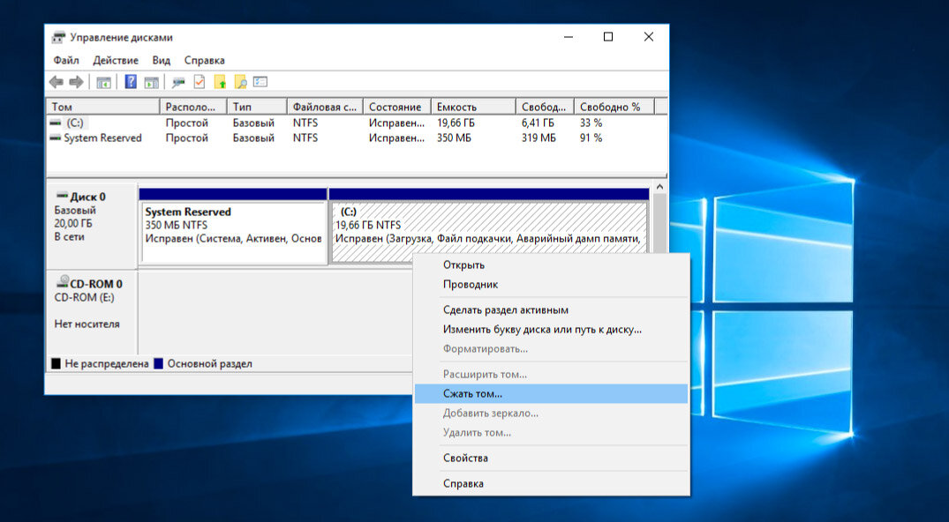Click the Свободно % column header

614,107
